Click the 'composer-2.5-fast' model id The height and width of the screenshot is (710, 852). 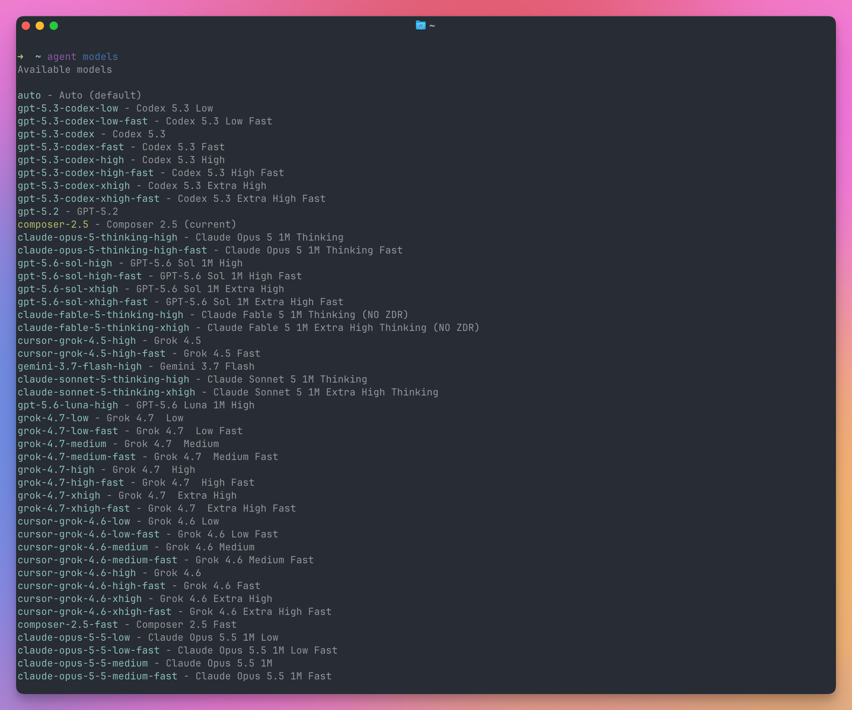(x=68, y=625)
